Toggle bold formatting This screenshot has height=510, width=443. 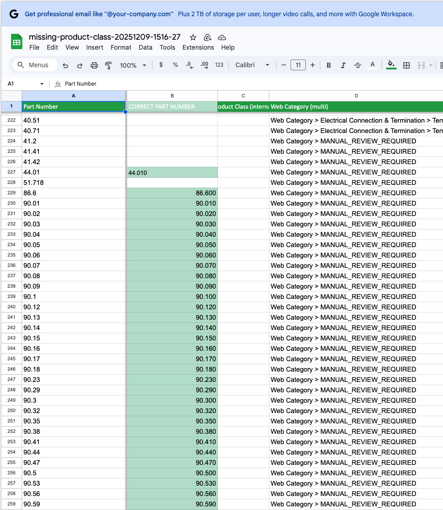pyautogui.click(x=329, y=65)
